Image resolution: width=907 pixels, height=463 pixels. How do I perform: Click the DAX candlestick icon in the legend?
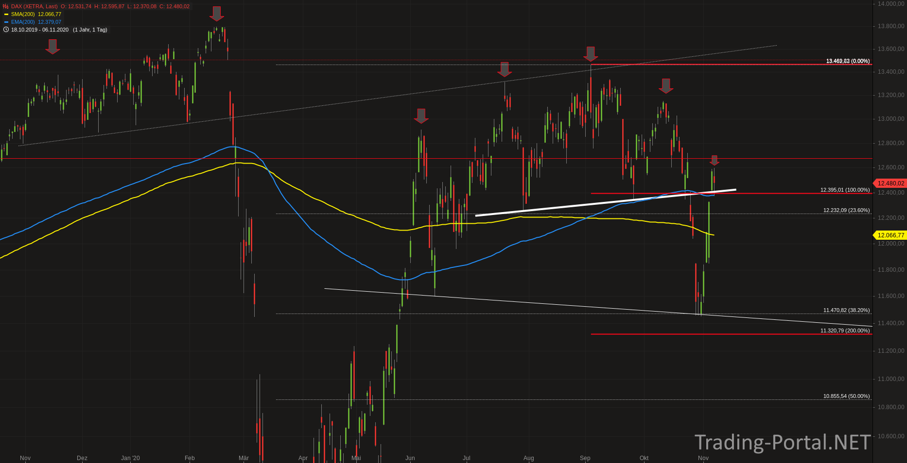[6, 7]
